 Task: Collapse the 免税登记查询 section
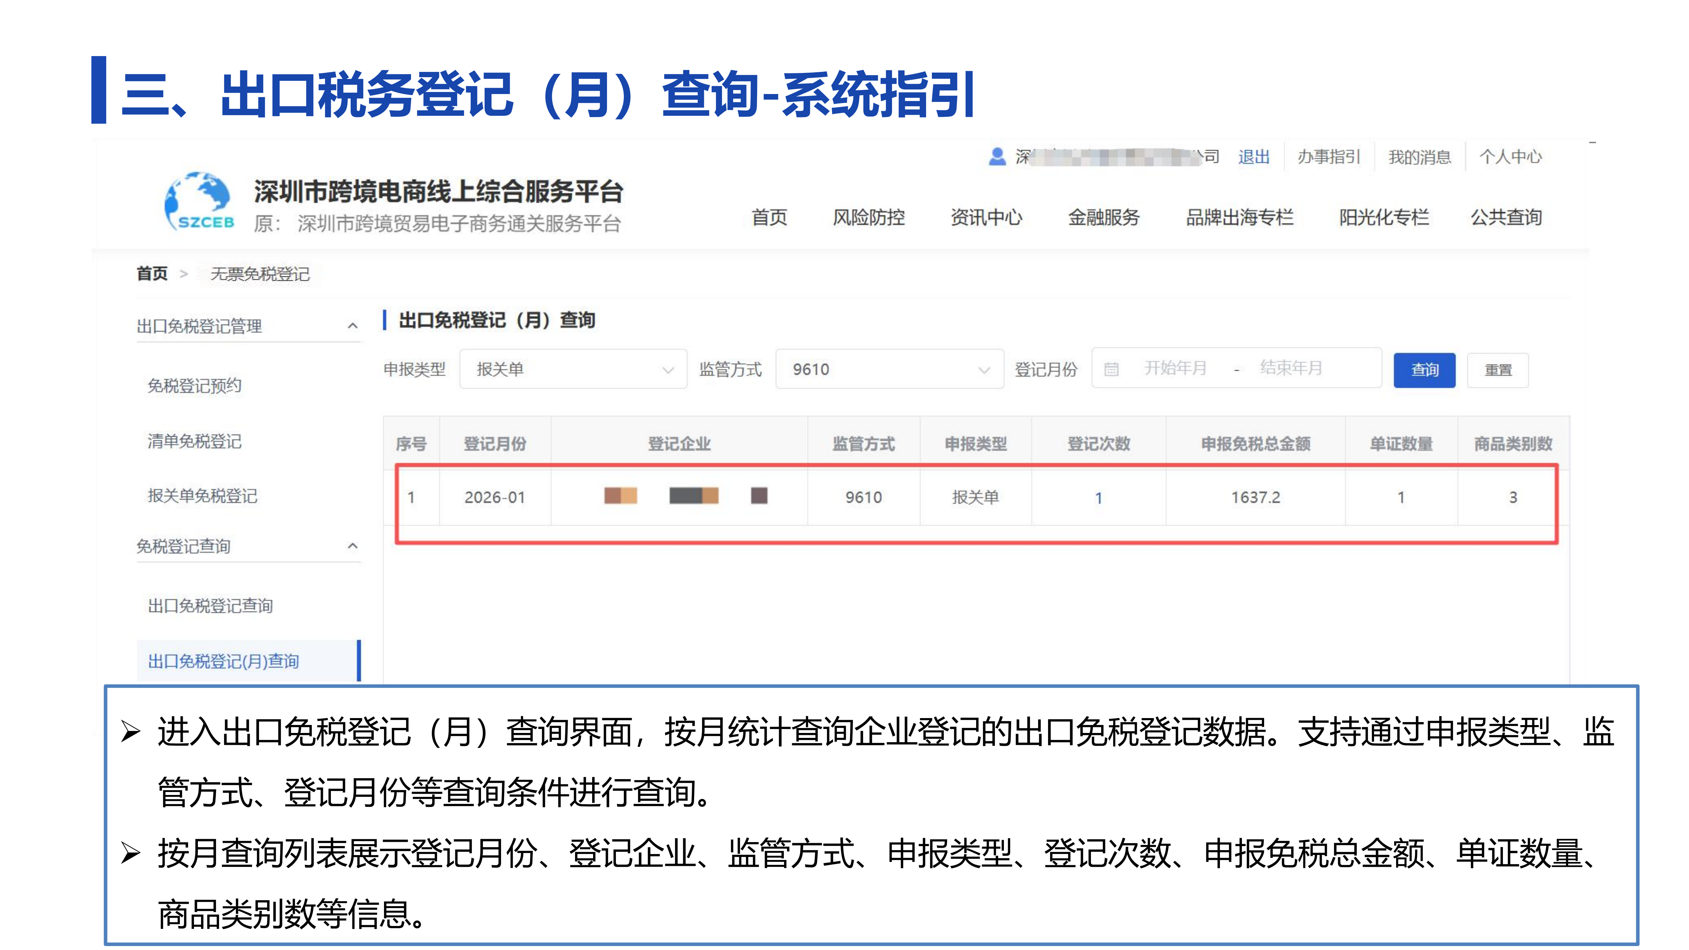point(353,546)
